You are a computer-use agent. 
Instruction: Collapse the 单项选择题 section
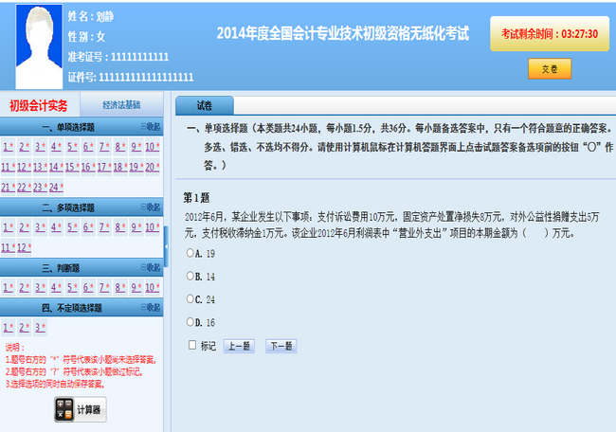tap(150, 126)
